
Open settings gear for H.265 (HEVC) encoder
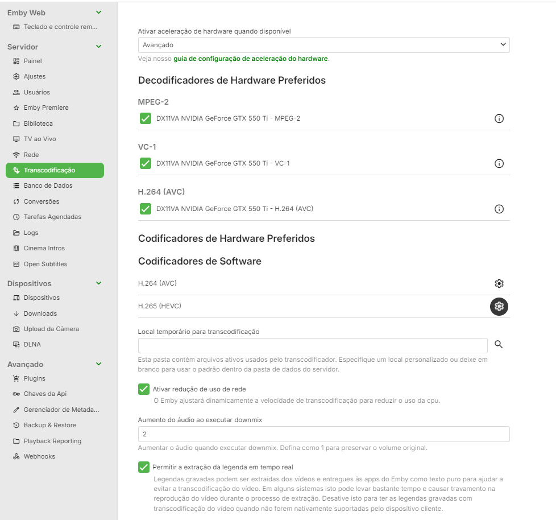[x=499, y=307]
